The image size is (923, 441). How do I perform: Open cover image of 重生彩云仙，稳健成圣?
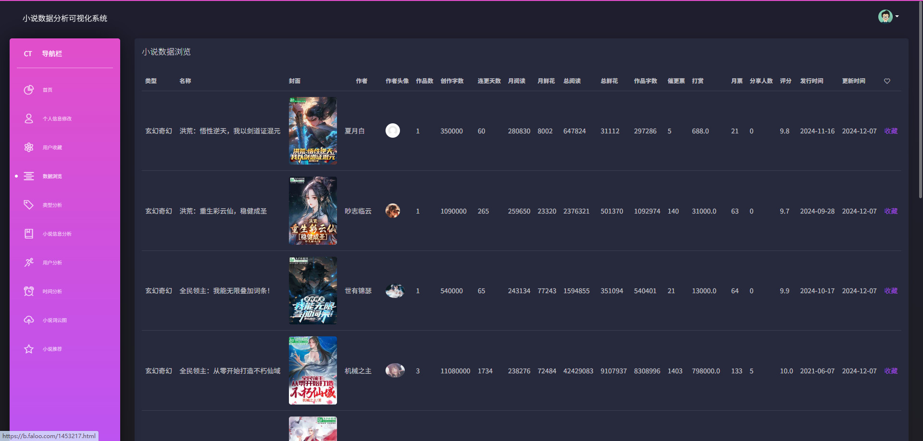[x=313, y=211]
